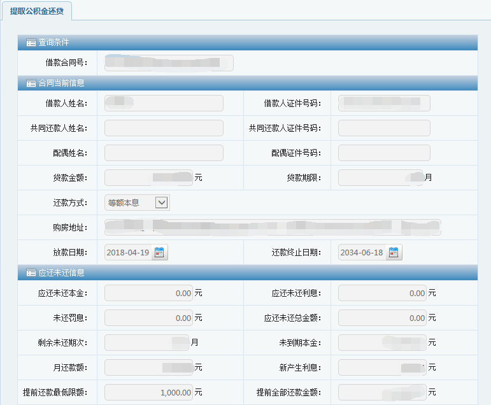Click the 配偶证件号码 text box
491x405 pixels.
[384, 153]
